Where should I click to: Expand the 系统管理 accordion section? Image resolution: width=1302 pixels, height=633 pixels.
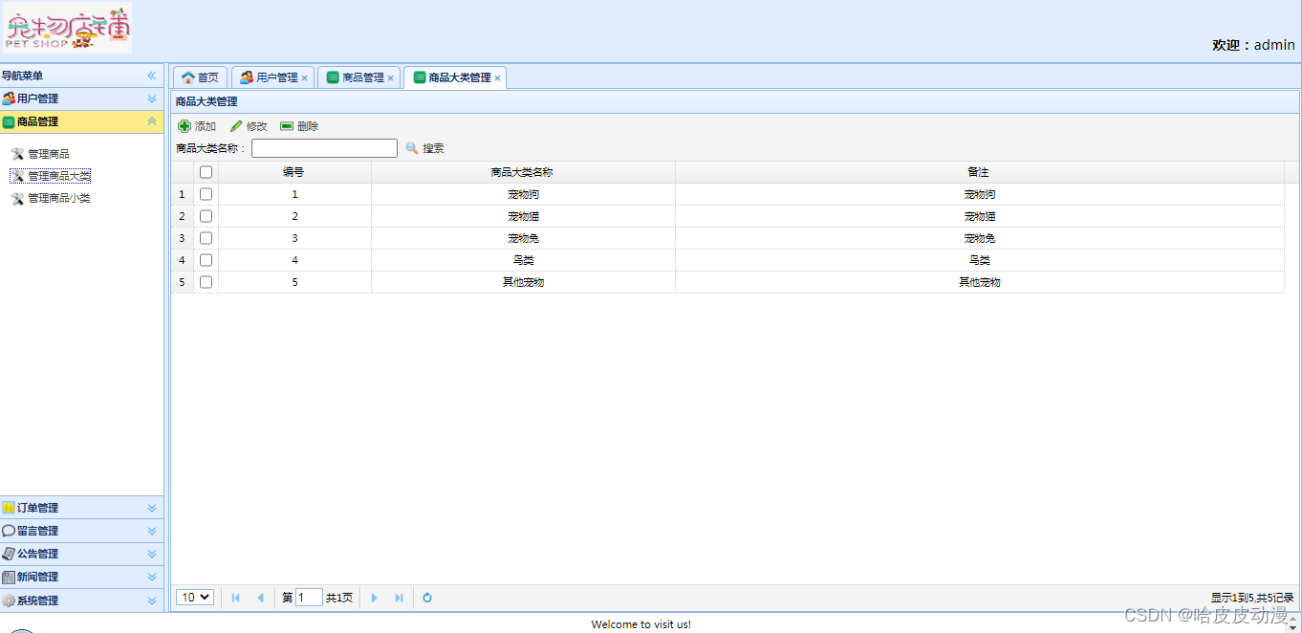151,600
